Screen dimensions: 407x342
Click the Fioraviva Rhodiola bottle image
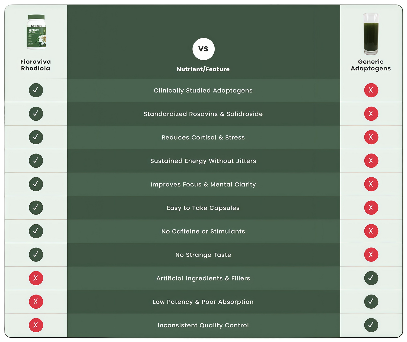coord(36,32)
